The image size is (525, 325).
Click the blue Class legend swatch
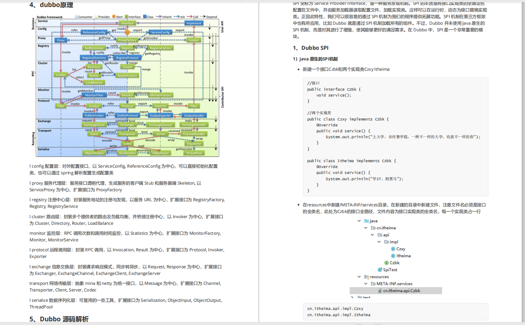tap(145, 17)
